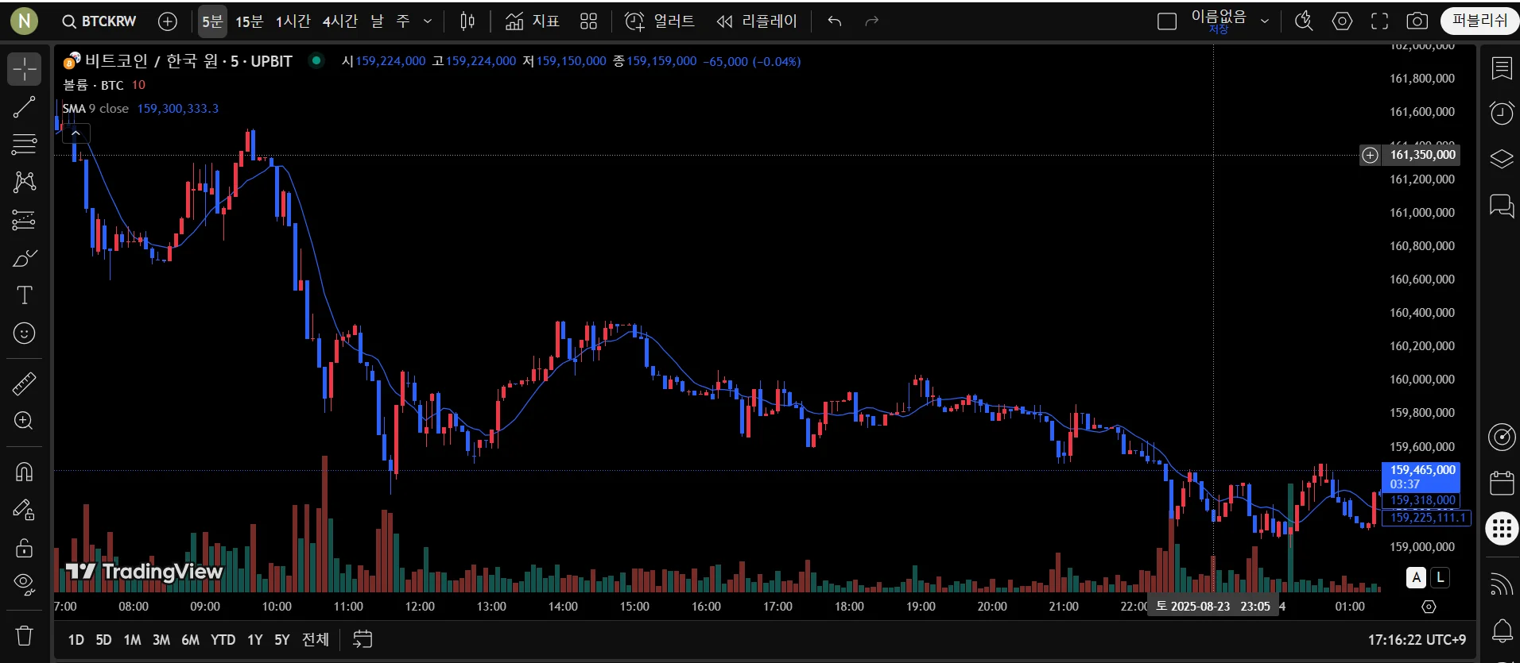Image resolution: width=1520 pixels, height=663 pixels.
Task: Switch to the 4시간 interval
Action: pyautogui.click(x=340, y=21)
